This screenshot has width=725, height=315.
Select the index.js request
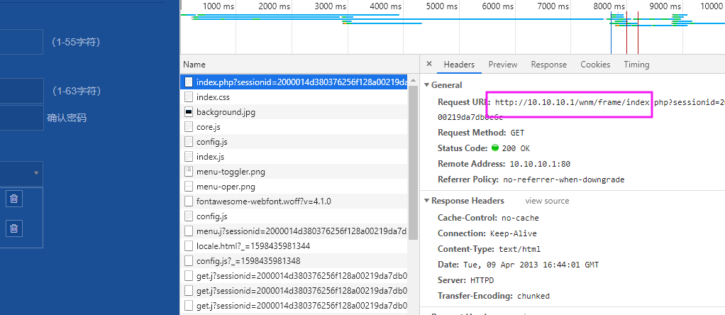point(294,157)
